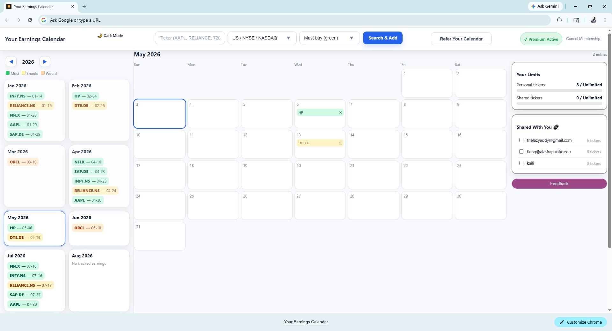Image resolution: width=612 pixels, height=331 pixels.
Task: Toggle Dark Mode moon icon
Action: pyautogui.click(x=100, y=36)
